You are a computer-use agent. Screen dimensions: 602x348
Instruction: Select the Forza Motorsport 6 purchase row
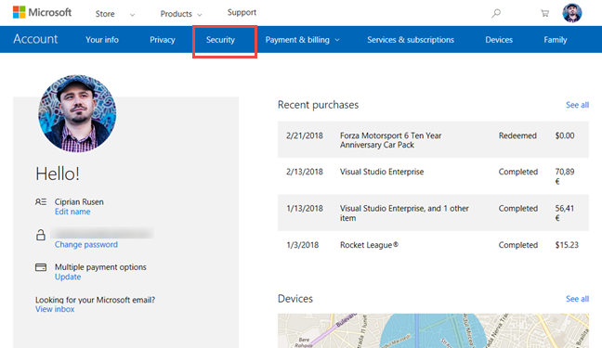[433, 139]
